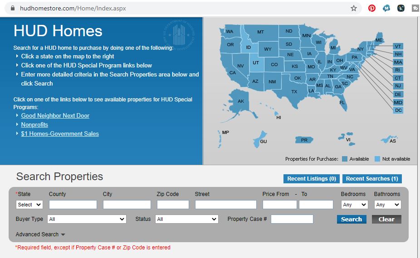Image resolution: width=420 pixels, height=258 pixels.
Task: Choose Alaska on the map
Action: [240, 101]
